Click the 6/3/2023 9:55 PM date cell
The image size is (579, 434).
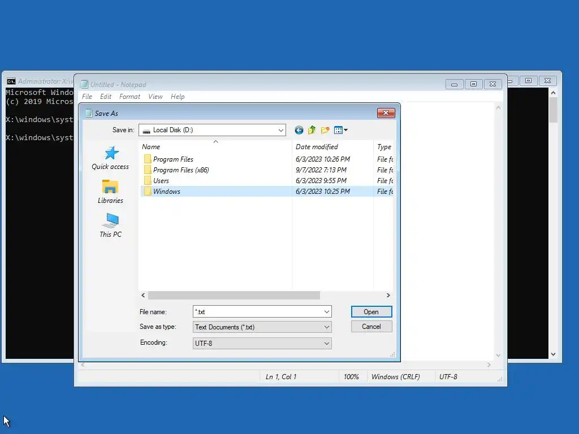point(321,180)
